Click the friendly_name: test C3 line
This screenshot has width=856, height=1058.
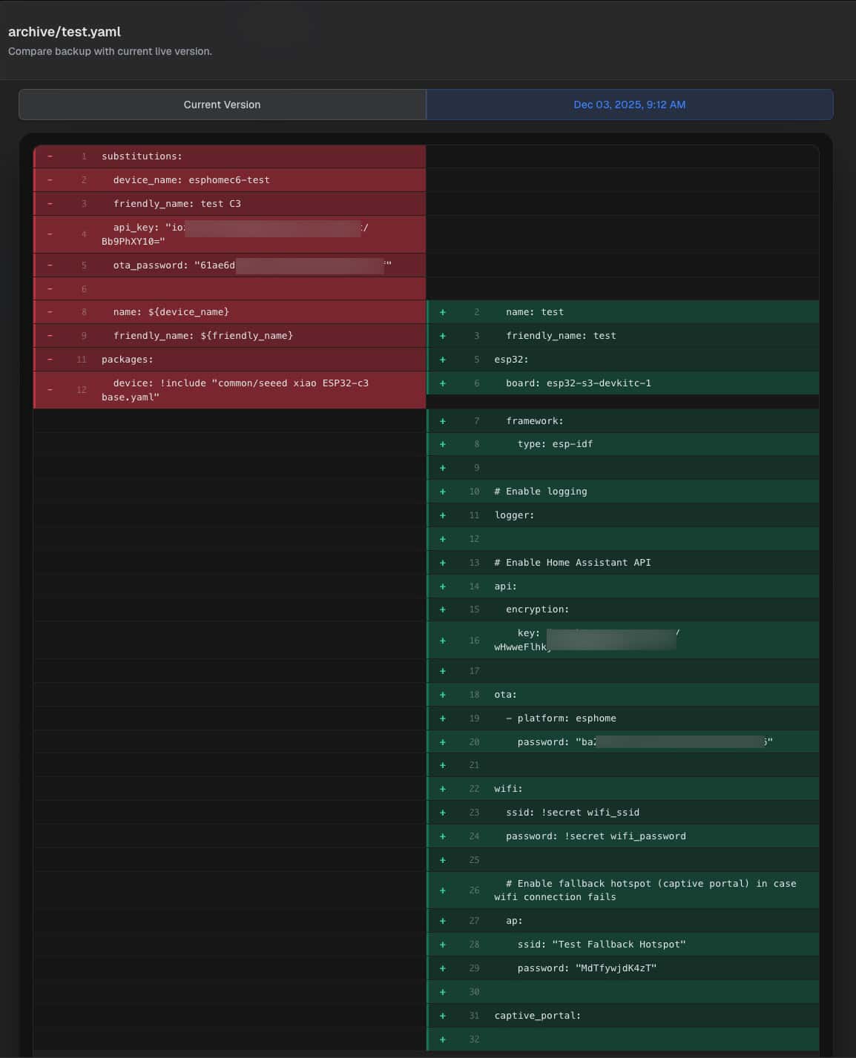(177, 204)
